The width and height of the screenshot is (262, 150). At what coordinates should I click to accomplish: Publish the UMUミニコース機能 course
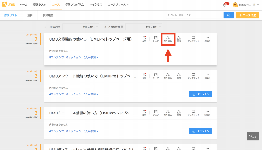coord(144,113)
